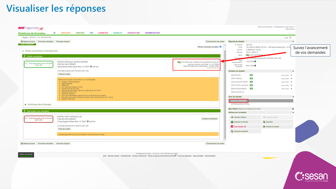336x189 pixels.
Task: Expand the Bloc Notes panel
Action: pos(293,109)
